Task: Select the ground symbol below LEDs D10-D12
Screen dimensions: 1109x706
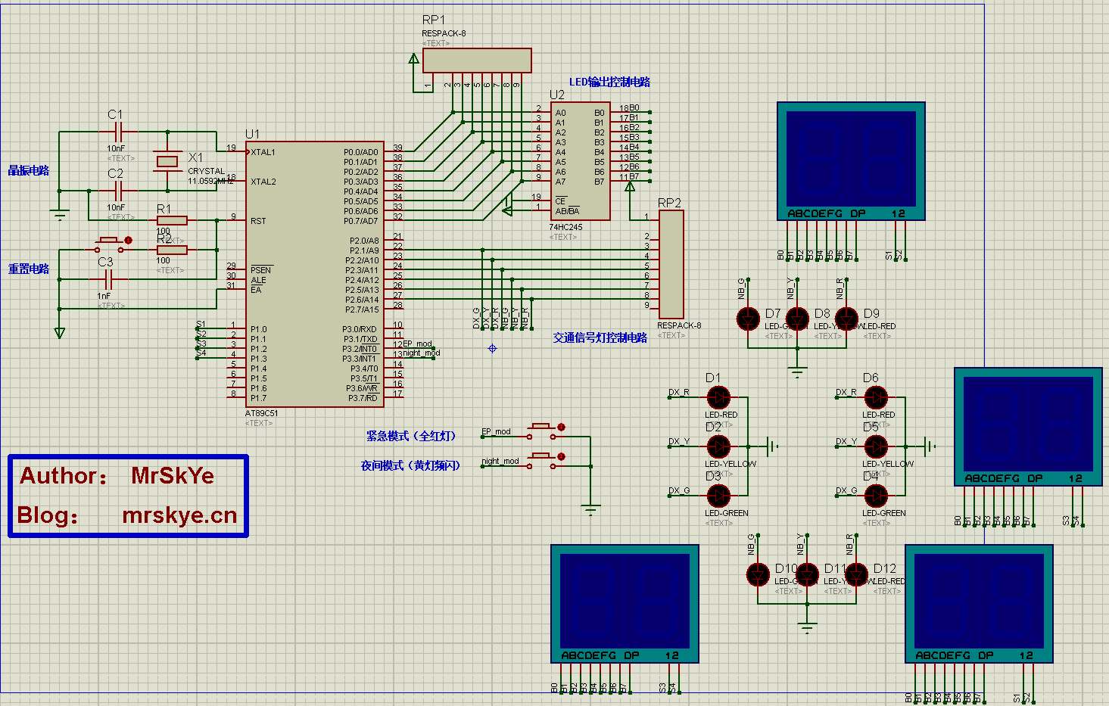Action: (807, 627)
